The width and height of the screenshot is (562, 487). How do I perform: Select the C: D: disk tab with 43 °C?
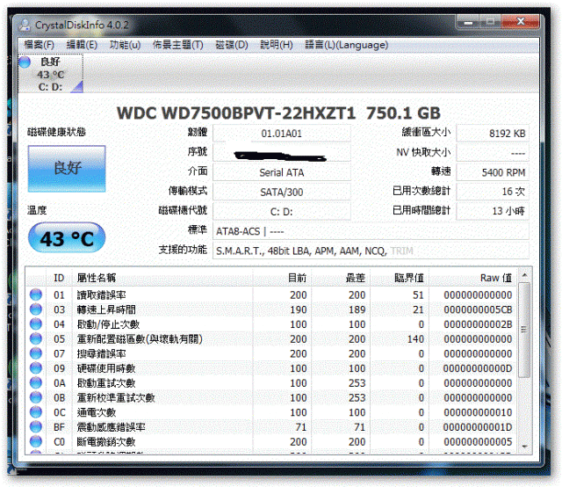[51, 74]
